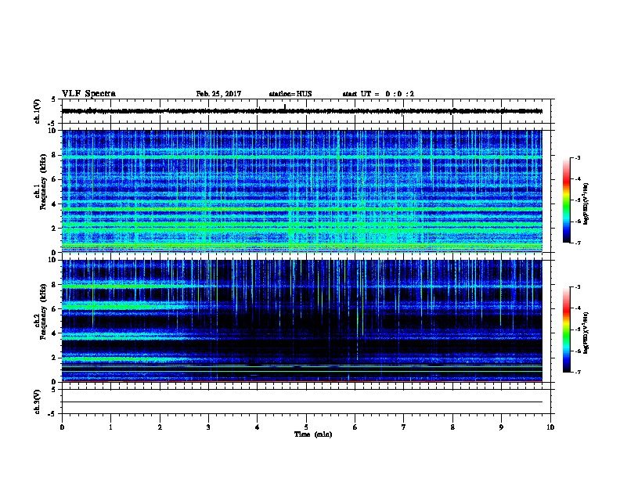
Task: Click the "2" kHz tick on ch.2 frequency axis
Action: point(54,358)
